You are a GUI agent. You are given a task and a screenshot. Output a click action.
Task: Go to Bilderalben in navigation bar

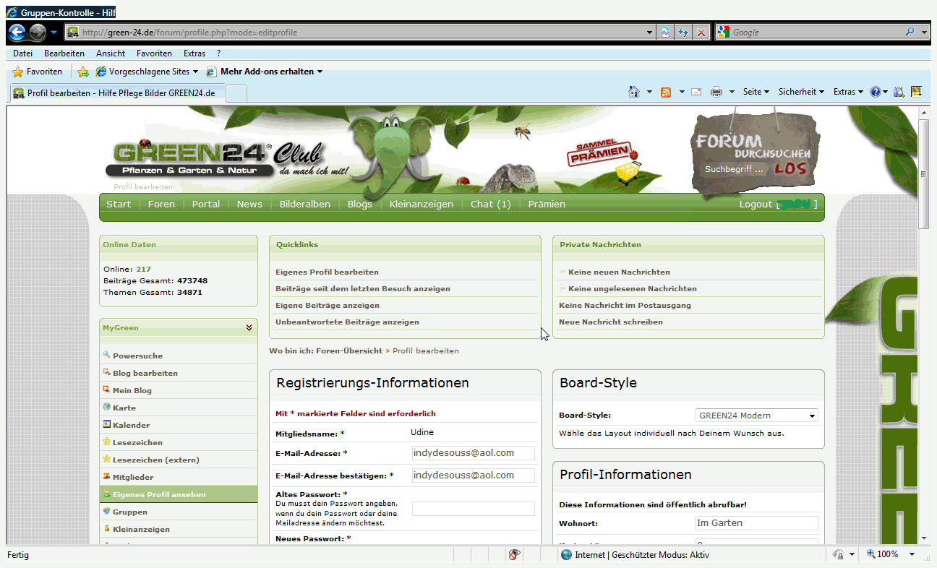pos(304,205)
